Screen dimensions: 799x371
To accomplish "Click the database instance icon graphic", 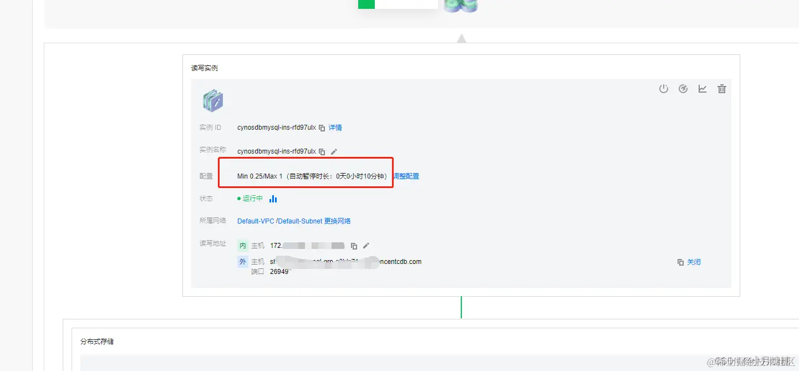I will (x=213, y=101).
